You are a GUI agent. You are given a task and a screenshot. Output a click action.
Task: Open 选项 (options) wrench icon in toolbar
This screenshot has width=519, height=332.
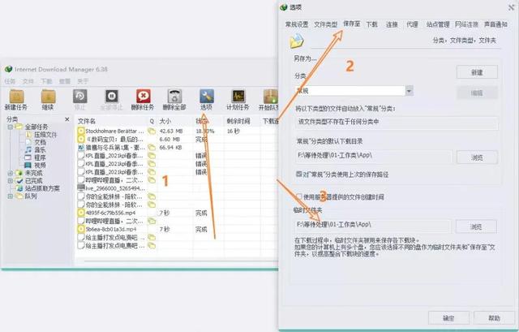point(207,97)
